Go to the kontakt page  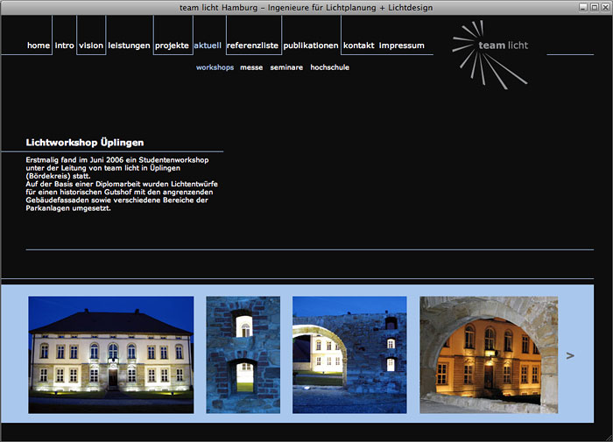pyautogui.click(x=359, y=46)
